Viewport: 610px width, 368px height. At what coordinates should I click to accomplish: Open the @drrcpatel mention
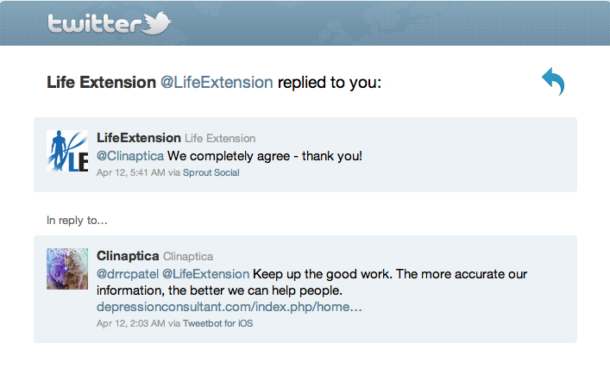click(127, 274)
